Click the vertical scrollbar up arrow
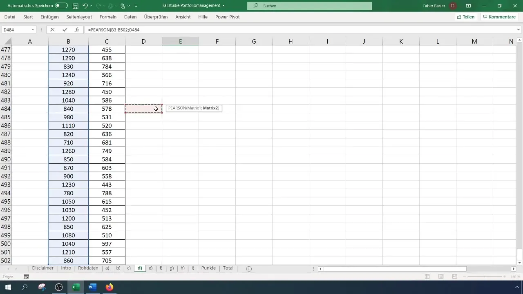The width and height of the screenshot is (523, 294). pos(520,40)
